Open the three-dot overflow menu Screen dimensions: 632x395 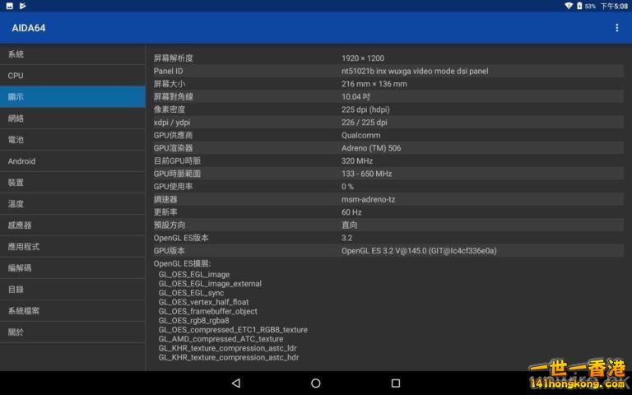pos(616,27)
